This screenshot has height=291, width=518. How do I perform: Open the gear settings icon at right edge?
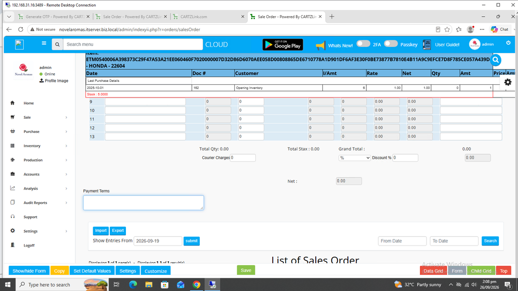pos(508,82)
